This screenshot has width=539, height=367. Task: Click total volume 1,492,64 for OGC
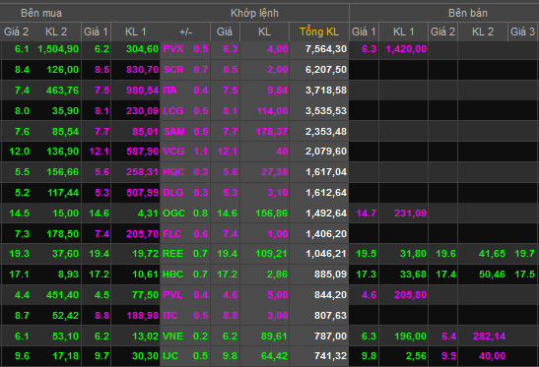coord(326,214)
